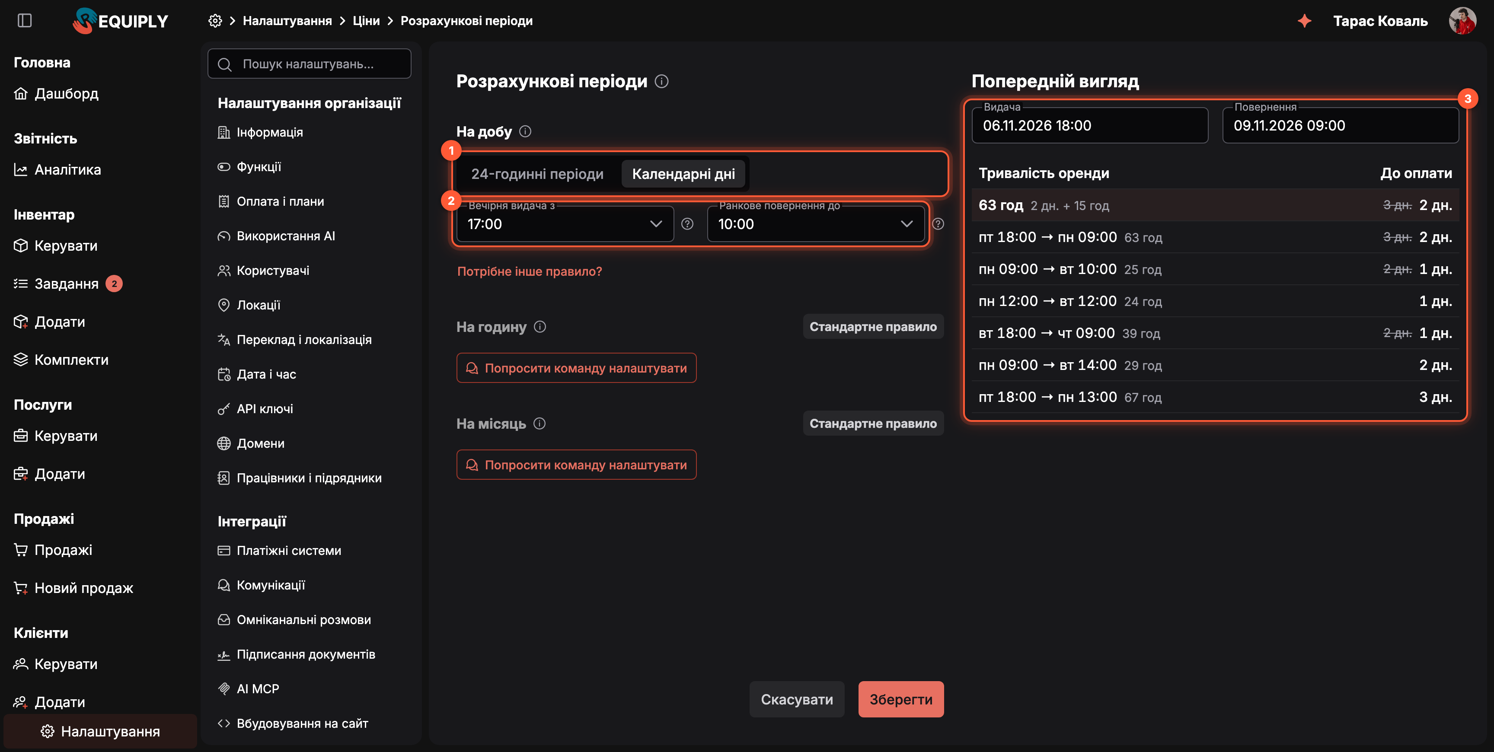Go to Ціни breadcrumb

pyautogui.click(x=366, y=21)
